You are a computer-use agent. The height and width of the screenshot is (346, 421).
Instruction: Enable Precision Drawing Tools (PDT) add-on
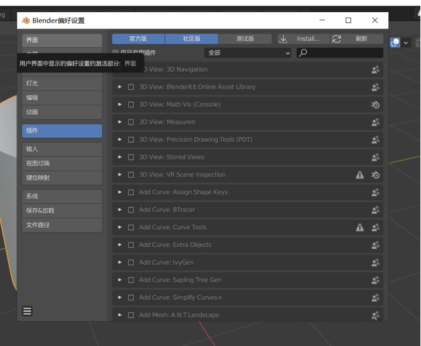(x=131, y=140)
